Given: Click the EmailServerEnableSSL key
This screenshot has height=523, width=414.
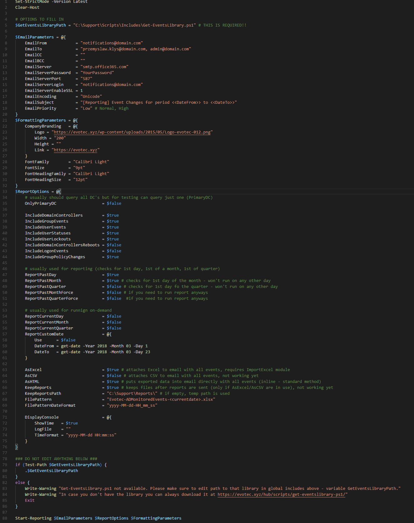Looking at the screenshot, I should click(x=49, y=91).
